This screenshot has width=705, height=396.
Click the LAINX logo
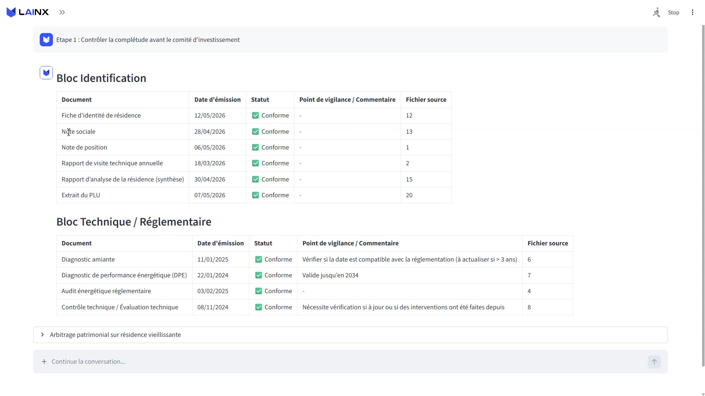(28, 12)
